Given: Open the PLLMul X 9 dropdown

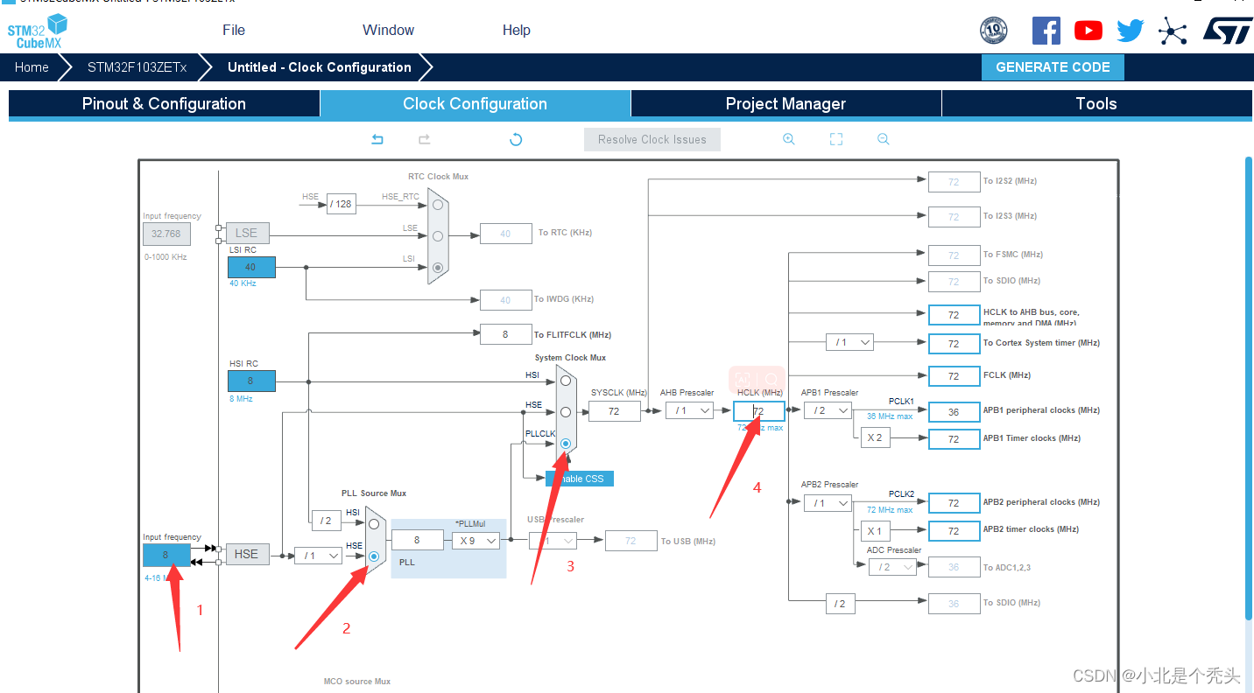Looking at the screenshot, I should coord(476,541).
